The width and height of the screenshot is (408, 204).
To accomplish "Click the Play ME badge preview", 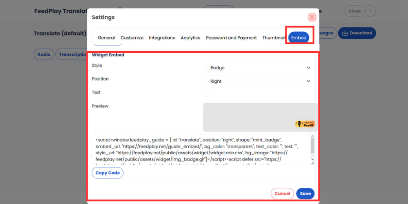I will 305,124.
